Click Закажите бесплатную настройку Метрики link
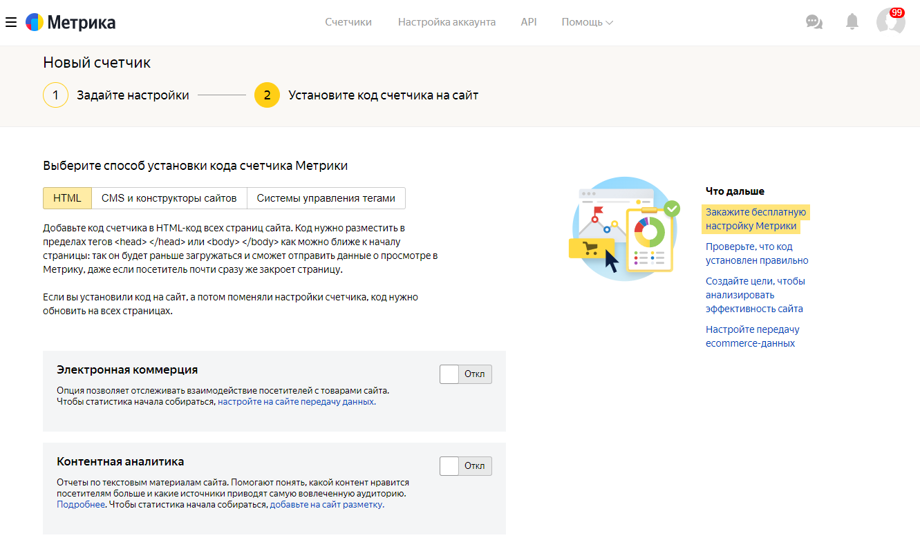The image size is (920, 549). pos(756,219)
